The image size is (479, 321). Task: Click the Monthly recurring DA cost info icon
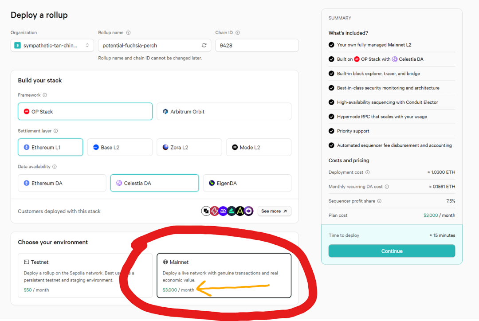click(387, 187)
